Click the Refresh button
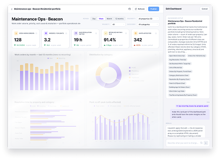Screen dimensions: 220x160 (139, 9)
